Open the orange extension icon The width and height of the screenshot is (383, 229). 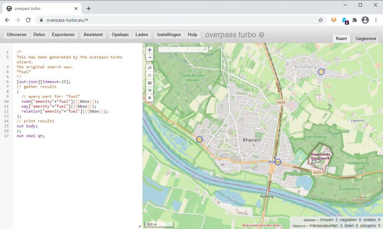334,20
